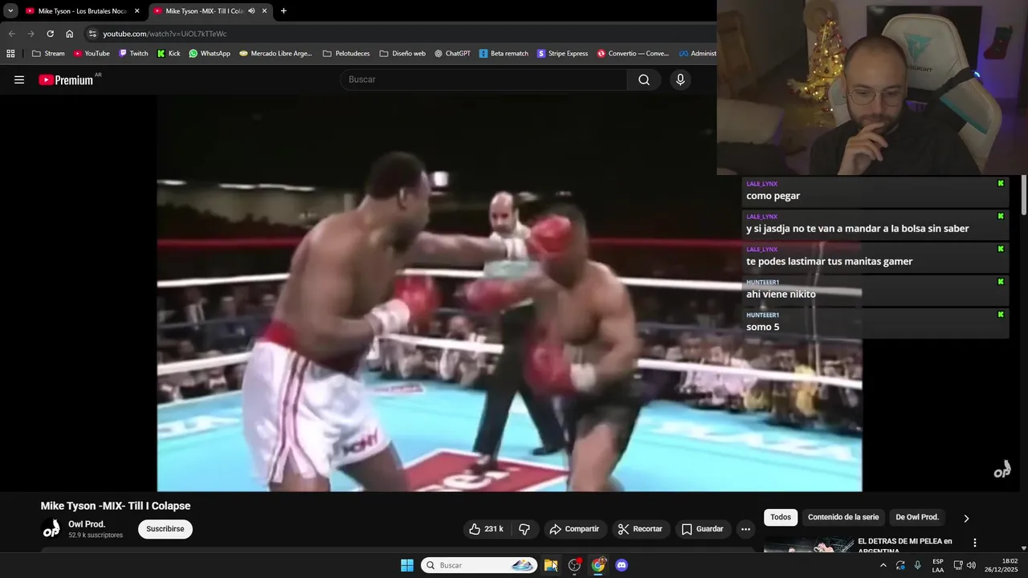The height and width of the screenshot is (578, 1028).
Task: Start voice search with microphone icon
Action: (x=680, y=79)
